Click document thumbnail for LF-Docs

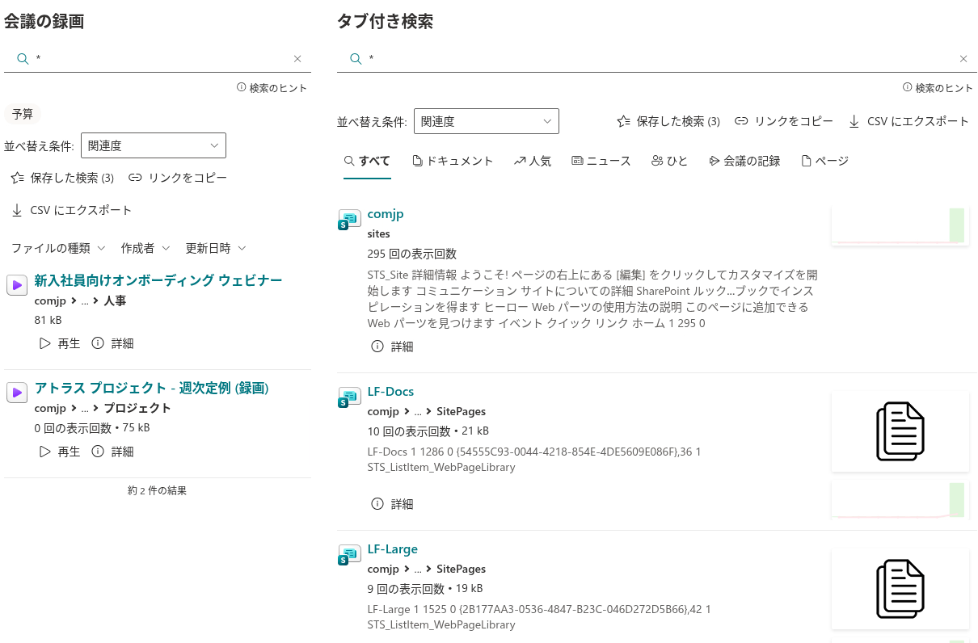point(900,431)
